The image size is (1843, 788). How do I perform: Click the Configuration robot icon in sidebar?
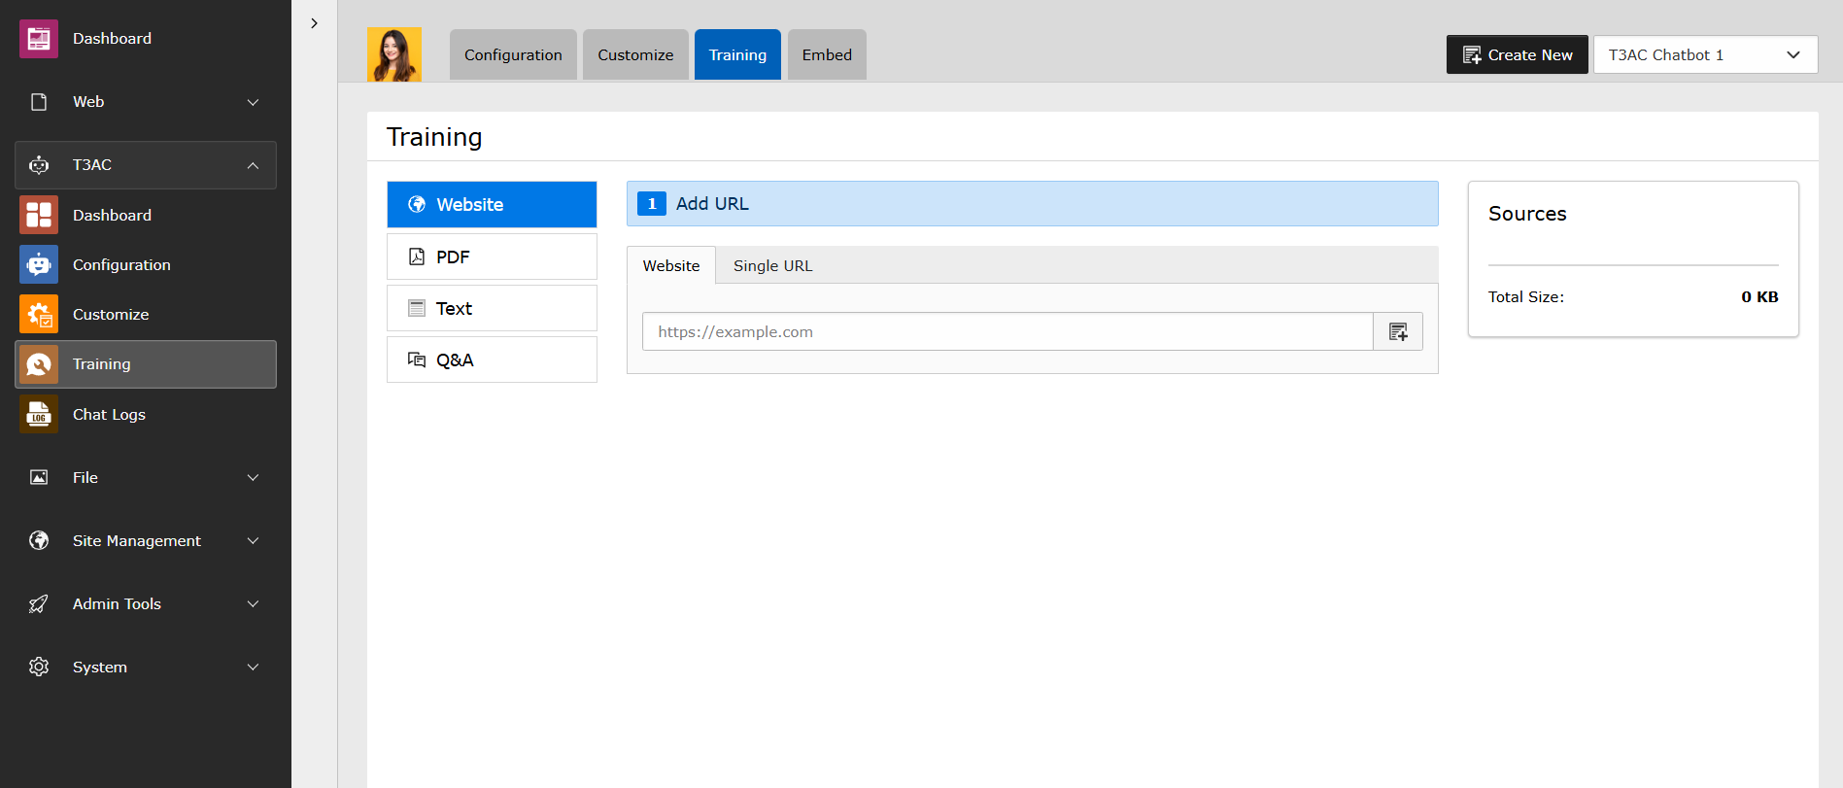[39, 264]
